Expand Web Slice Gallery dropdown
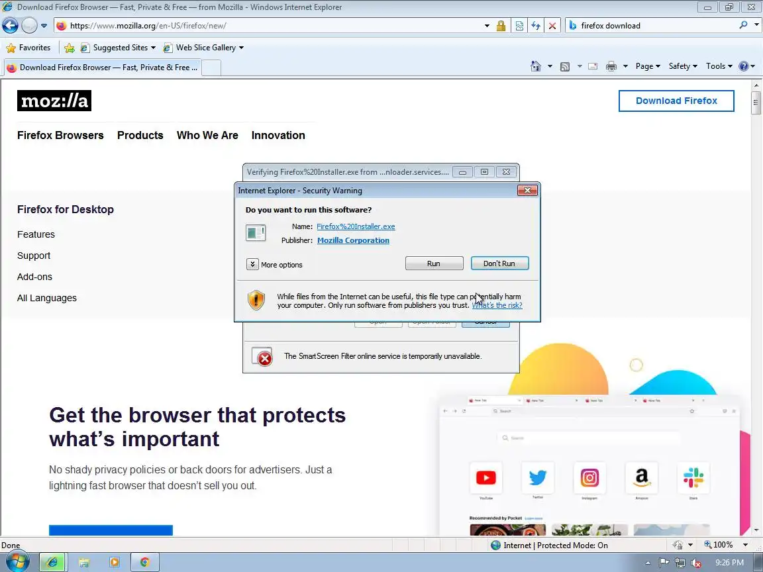Screen dimensions: 763x572 click(241, 48)
